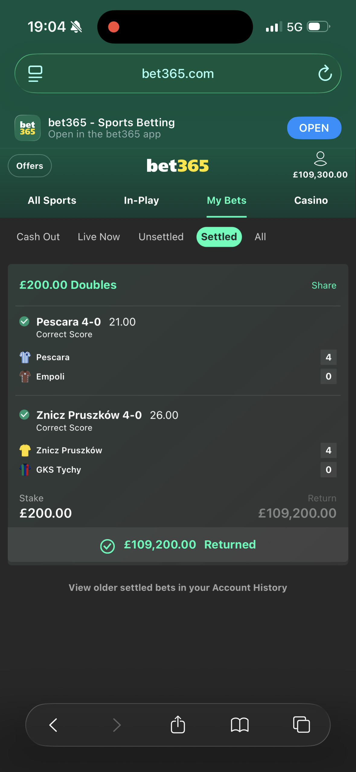Open the page format menu icon

[x=35, y=73]
